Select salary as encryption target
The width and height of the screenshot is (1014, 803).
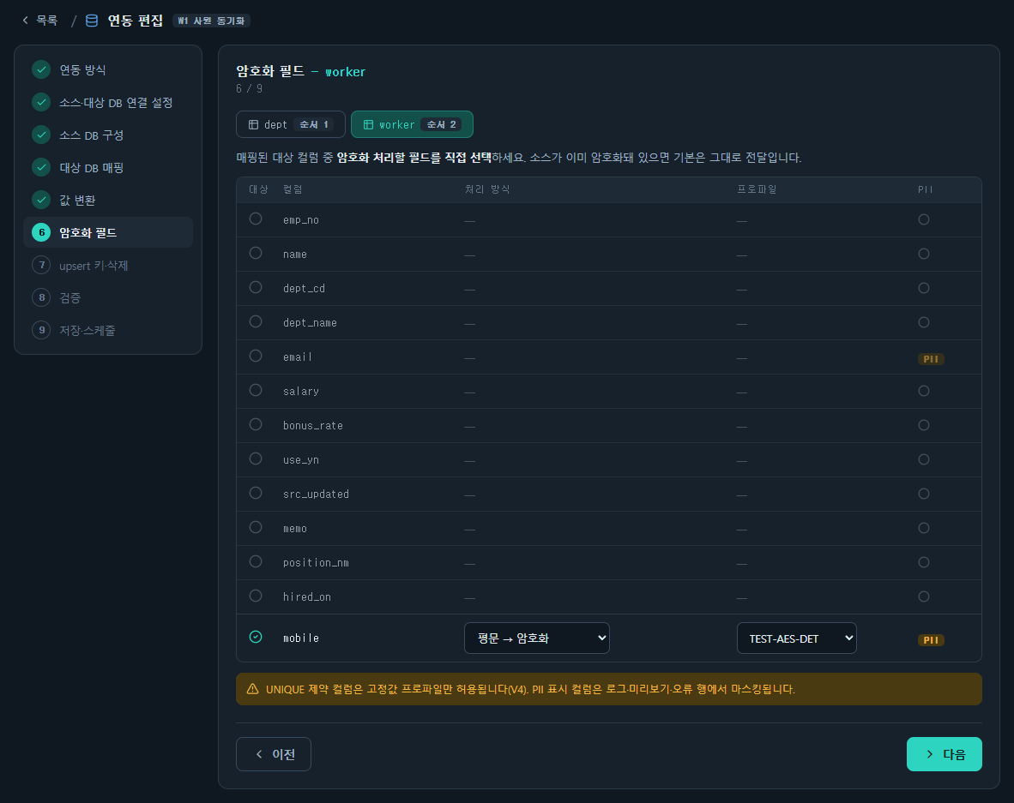click(256, 390)
